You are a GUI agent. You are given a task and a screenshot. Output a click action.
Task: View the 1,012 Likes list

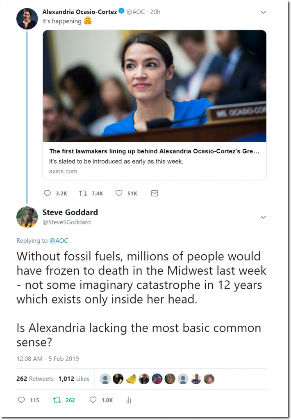point(74,379)
